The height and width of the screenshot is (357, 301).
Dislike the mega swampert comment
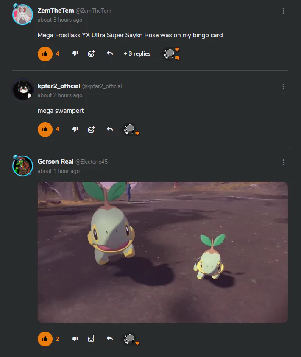point(75,129)
